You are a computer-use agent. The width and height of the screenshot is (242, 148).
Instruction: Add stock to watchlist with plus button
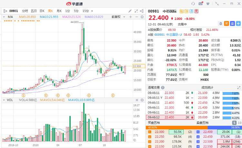click(x=238, y=23)
